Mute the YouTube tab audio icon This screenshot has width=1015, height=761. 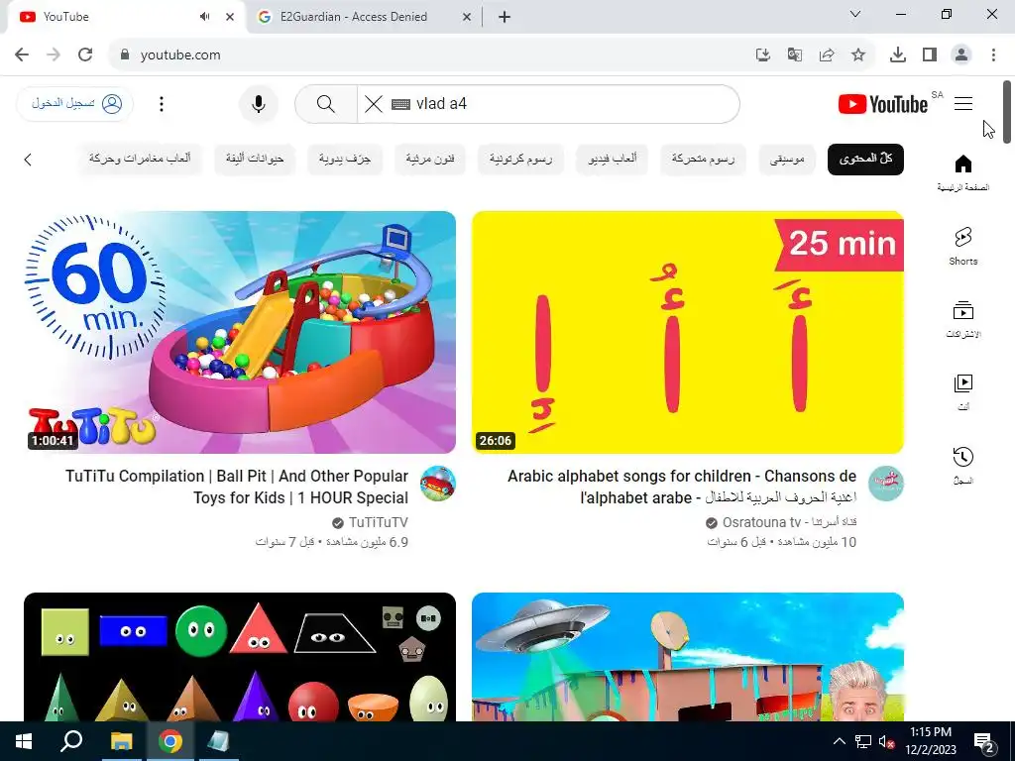pos(204,17)
